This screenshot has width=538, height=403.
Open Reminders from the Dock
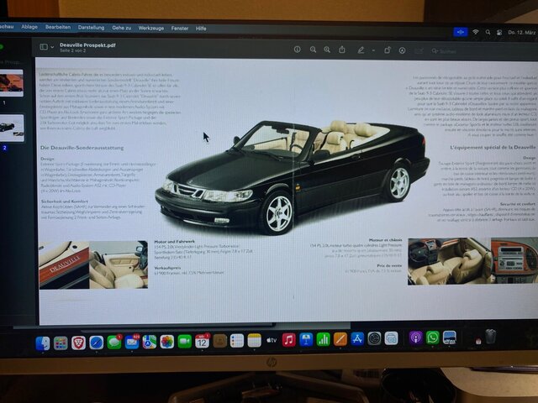point(237,341)
